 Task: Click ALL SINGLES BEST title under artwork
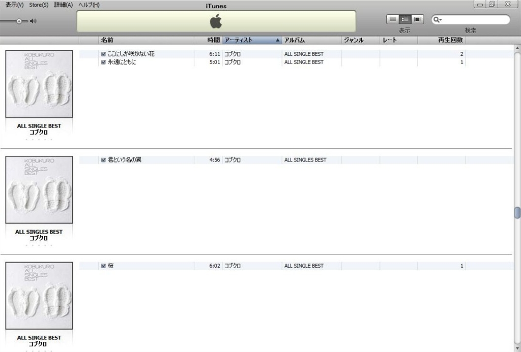coord(39,232)
